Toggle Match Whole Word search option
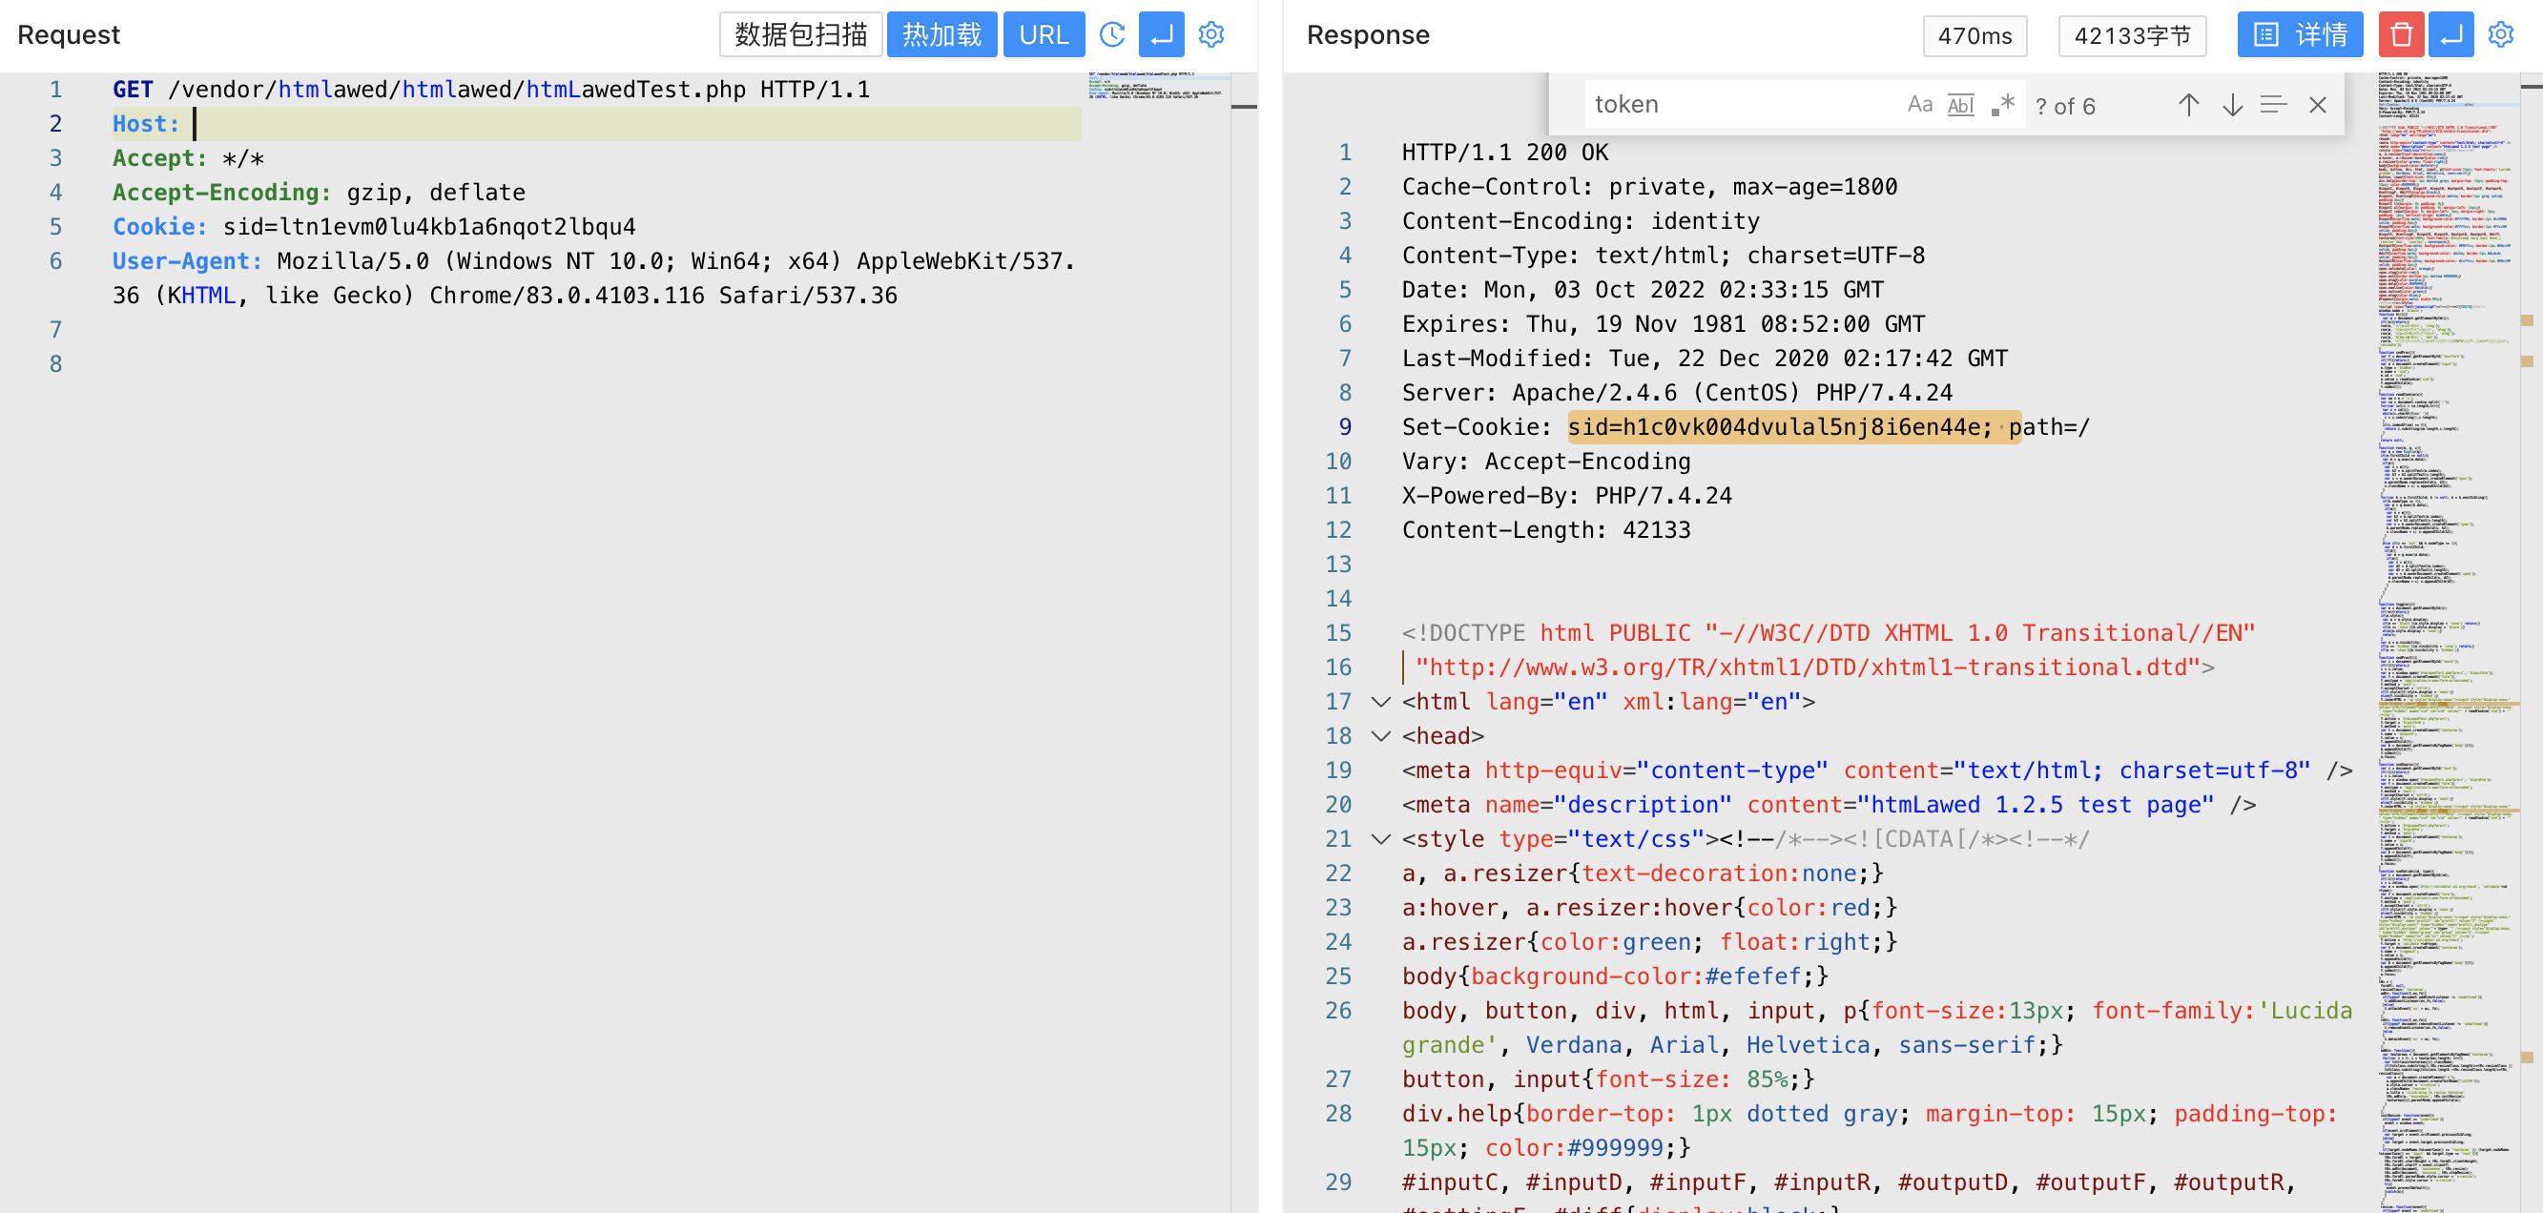This screenshot has height=1213, width=2543. tap(1960, 105)
